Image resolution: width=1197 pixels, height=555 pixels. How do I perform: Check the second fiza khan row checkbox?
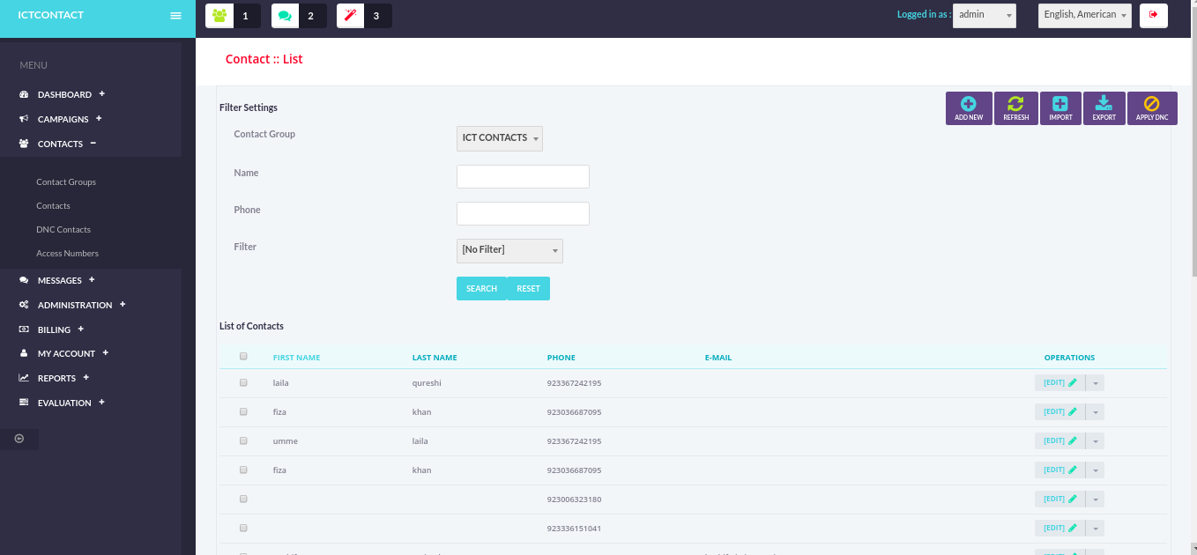tap(243, 470)
